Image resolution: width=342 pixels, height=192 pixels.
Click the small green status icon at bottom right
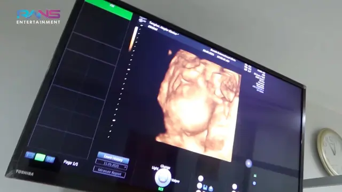point(255,175)
